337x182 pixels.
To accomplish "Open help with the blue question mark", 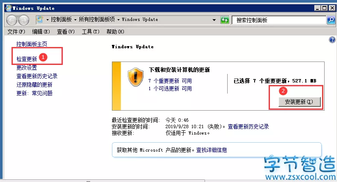I will click(x=332, y=40).
